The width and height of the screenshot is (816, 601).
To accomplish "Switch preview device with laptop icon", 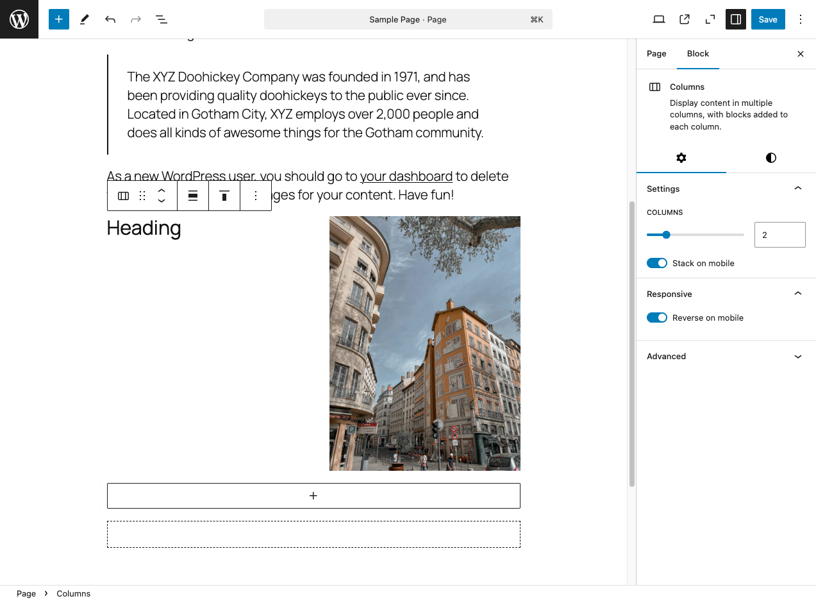I will coord(659,19).
